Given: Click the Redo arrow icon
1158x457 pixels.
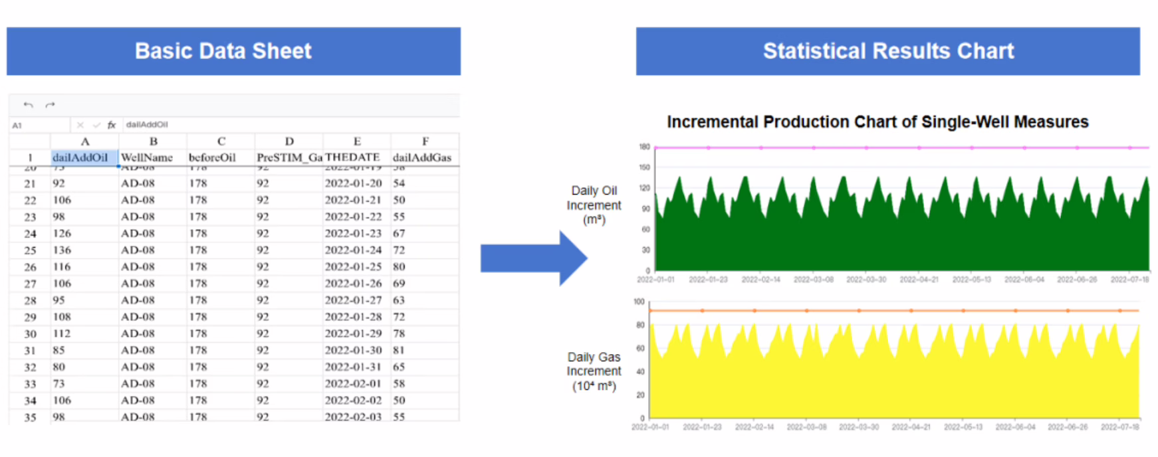Looking at the screenshot, I should (50, 105).
